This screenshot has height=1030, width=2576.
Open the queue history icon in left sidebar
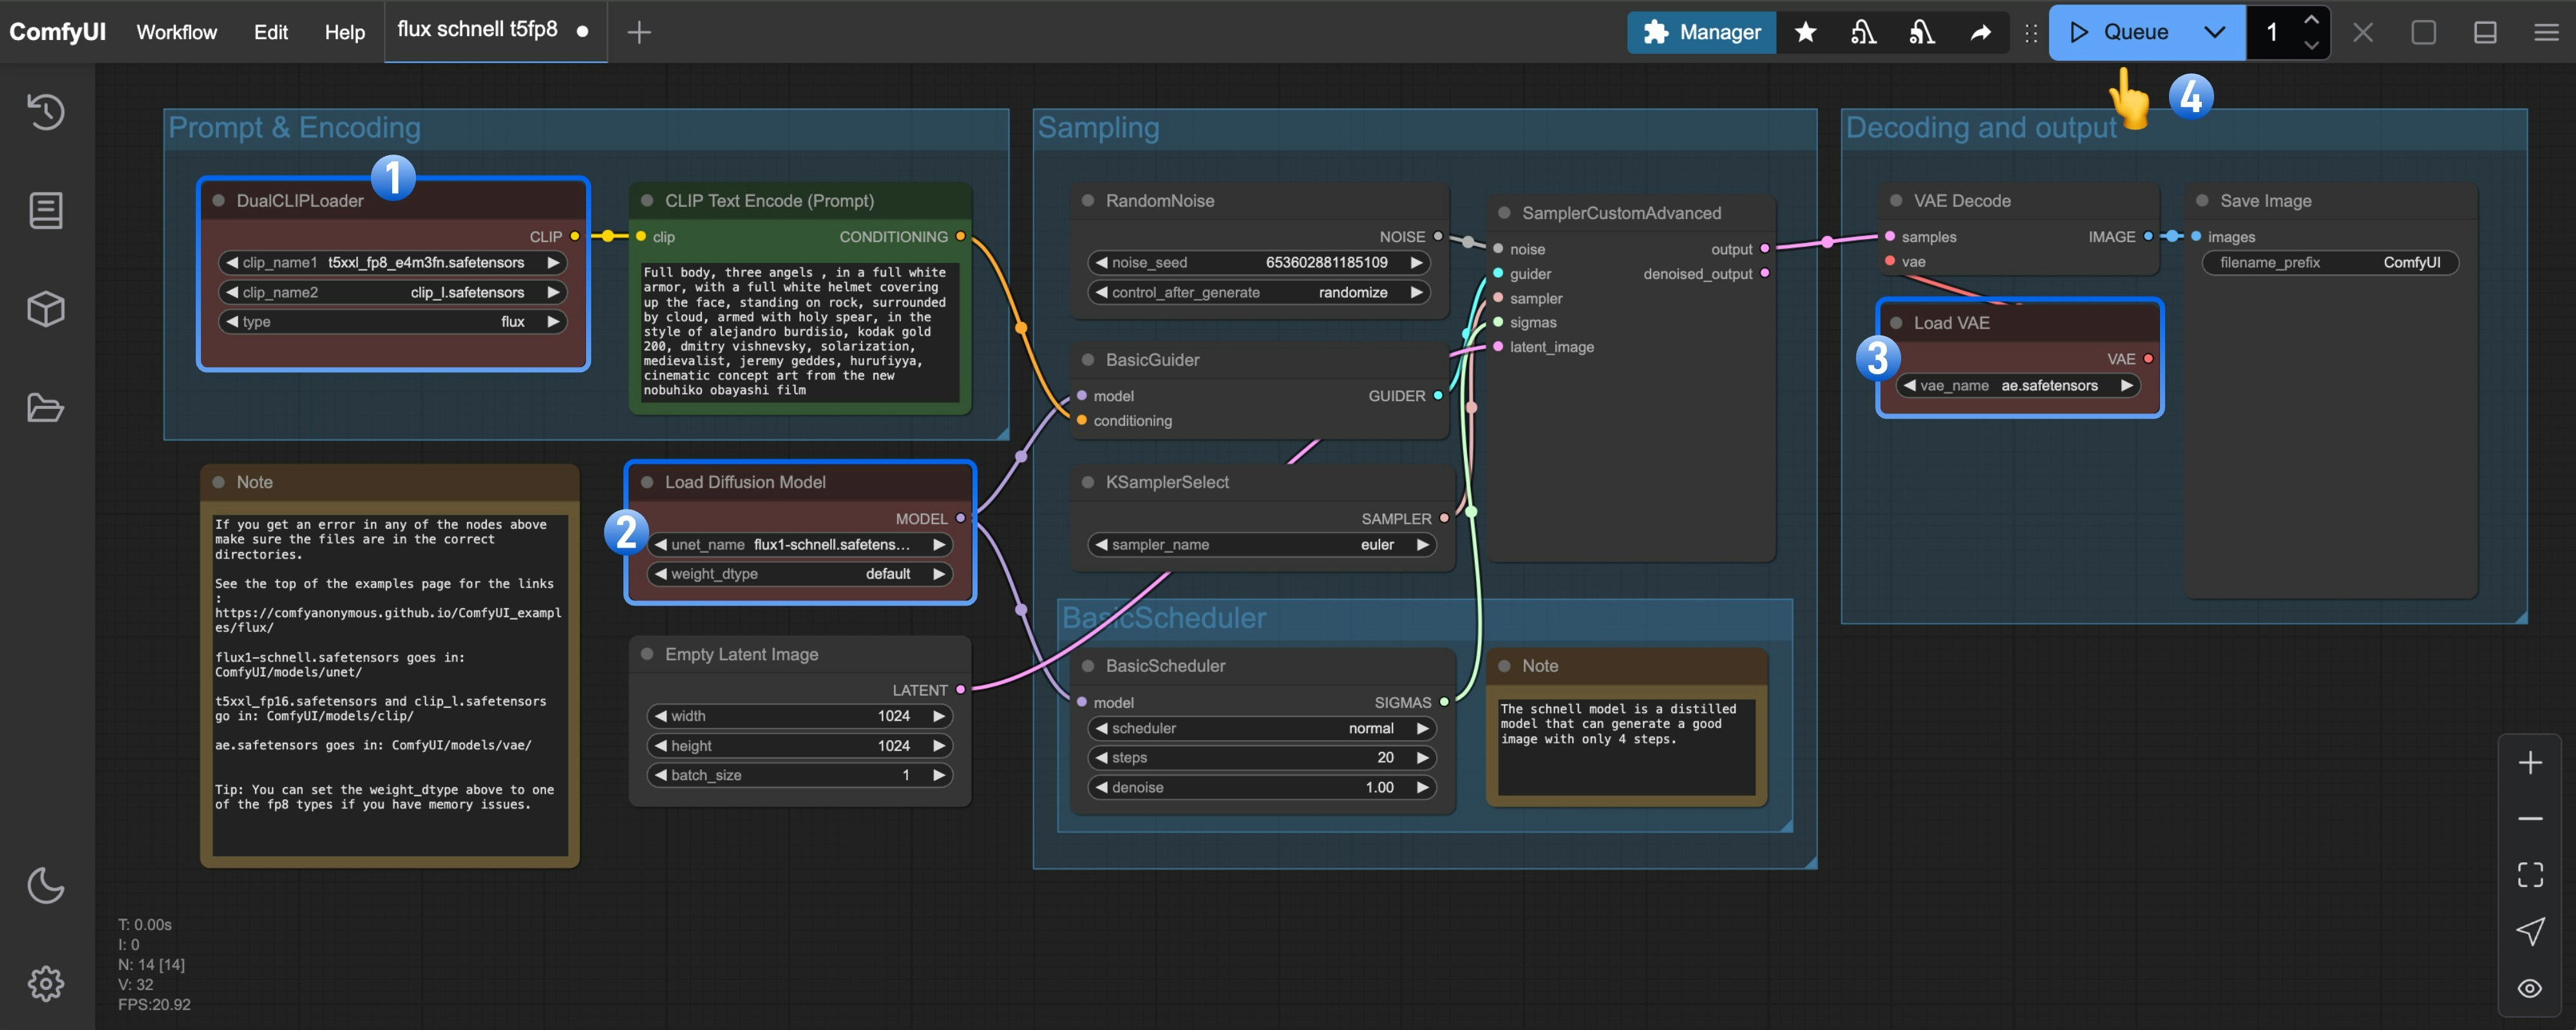coord(45,113)
